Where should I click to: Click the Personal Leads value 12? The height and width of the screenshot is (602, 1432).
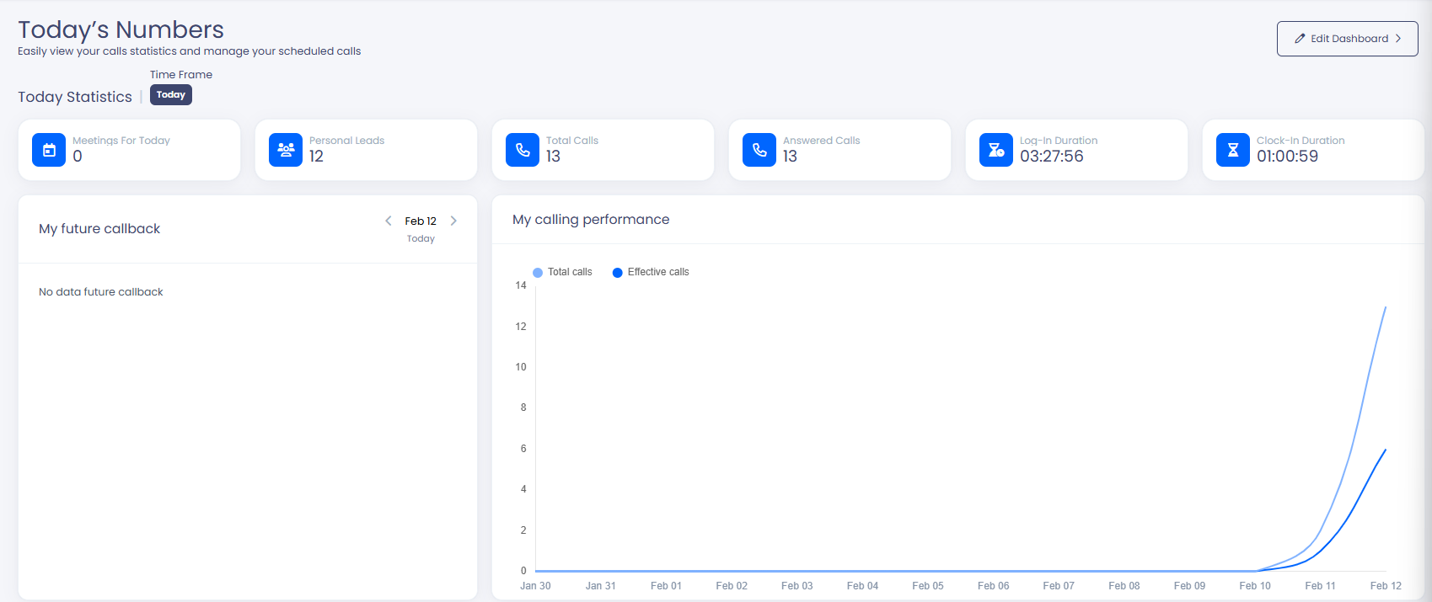click(316, 157)
